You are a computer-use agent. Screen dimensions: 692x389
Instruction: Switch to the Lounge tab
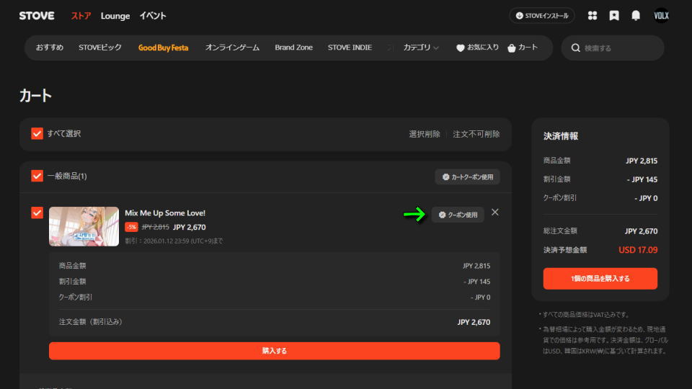(x=115, y=16)
